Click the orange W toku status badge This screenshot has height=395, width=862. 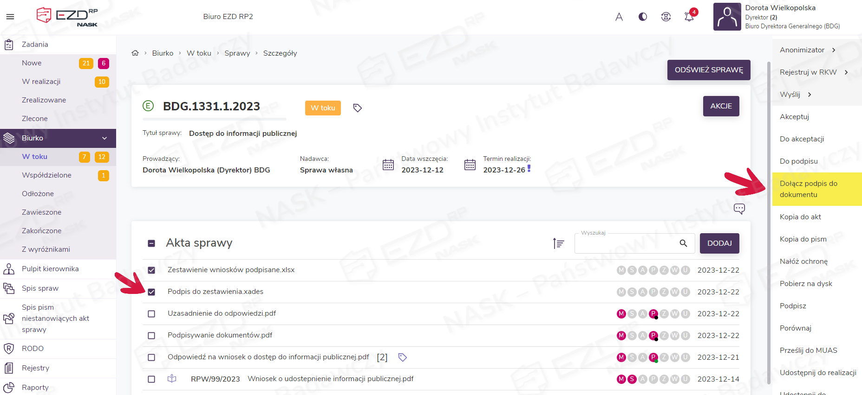(x=323, y=108)
